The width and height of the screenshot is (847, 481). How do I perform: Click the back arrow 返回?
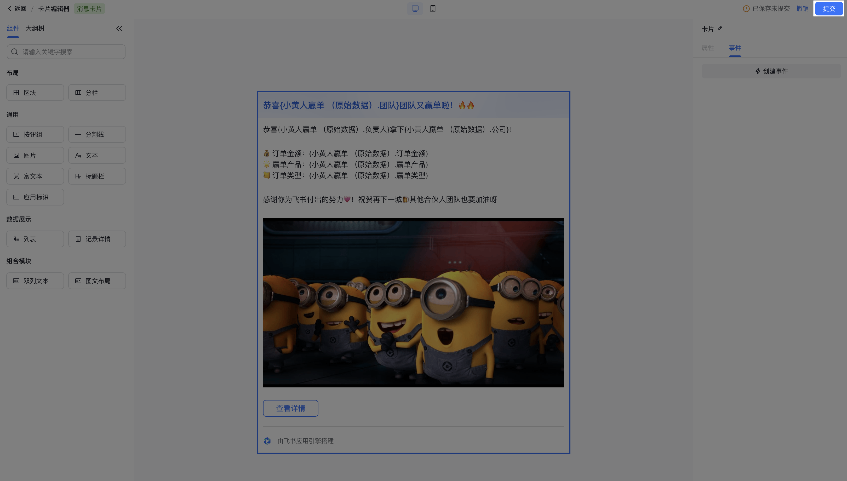point(17,9)
